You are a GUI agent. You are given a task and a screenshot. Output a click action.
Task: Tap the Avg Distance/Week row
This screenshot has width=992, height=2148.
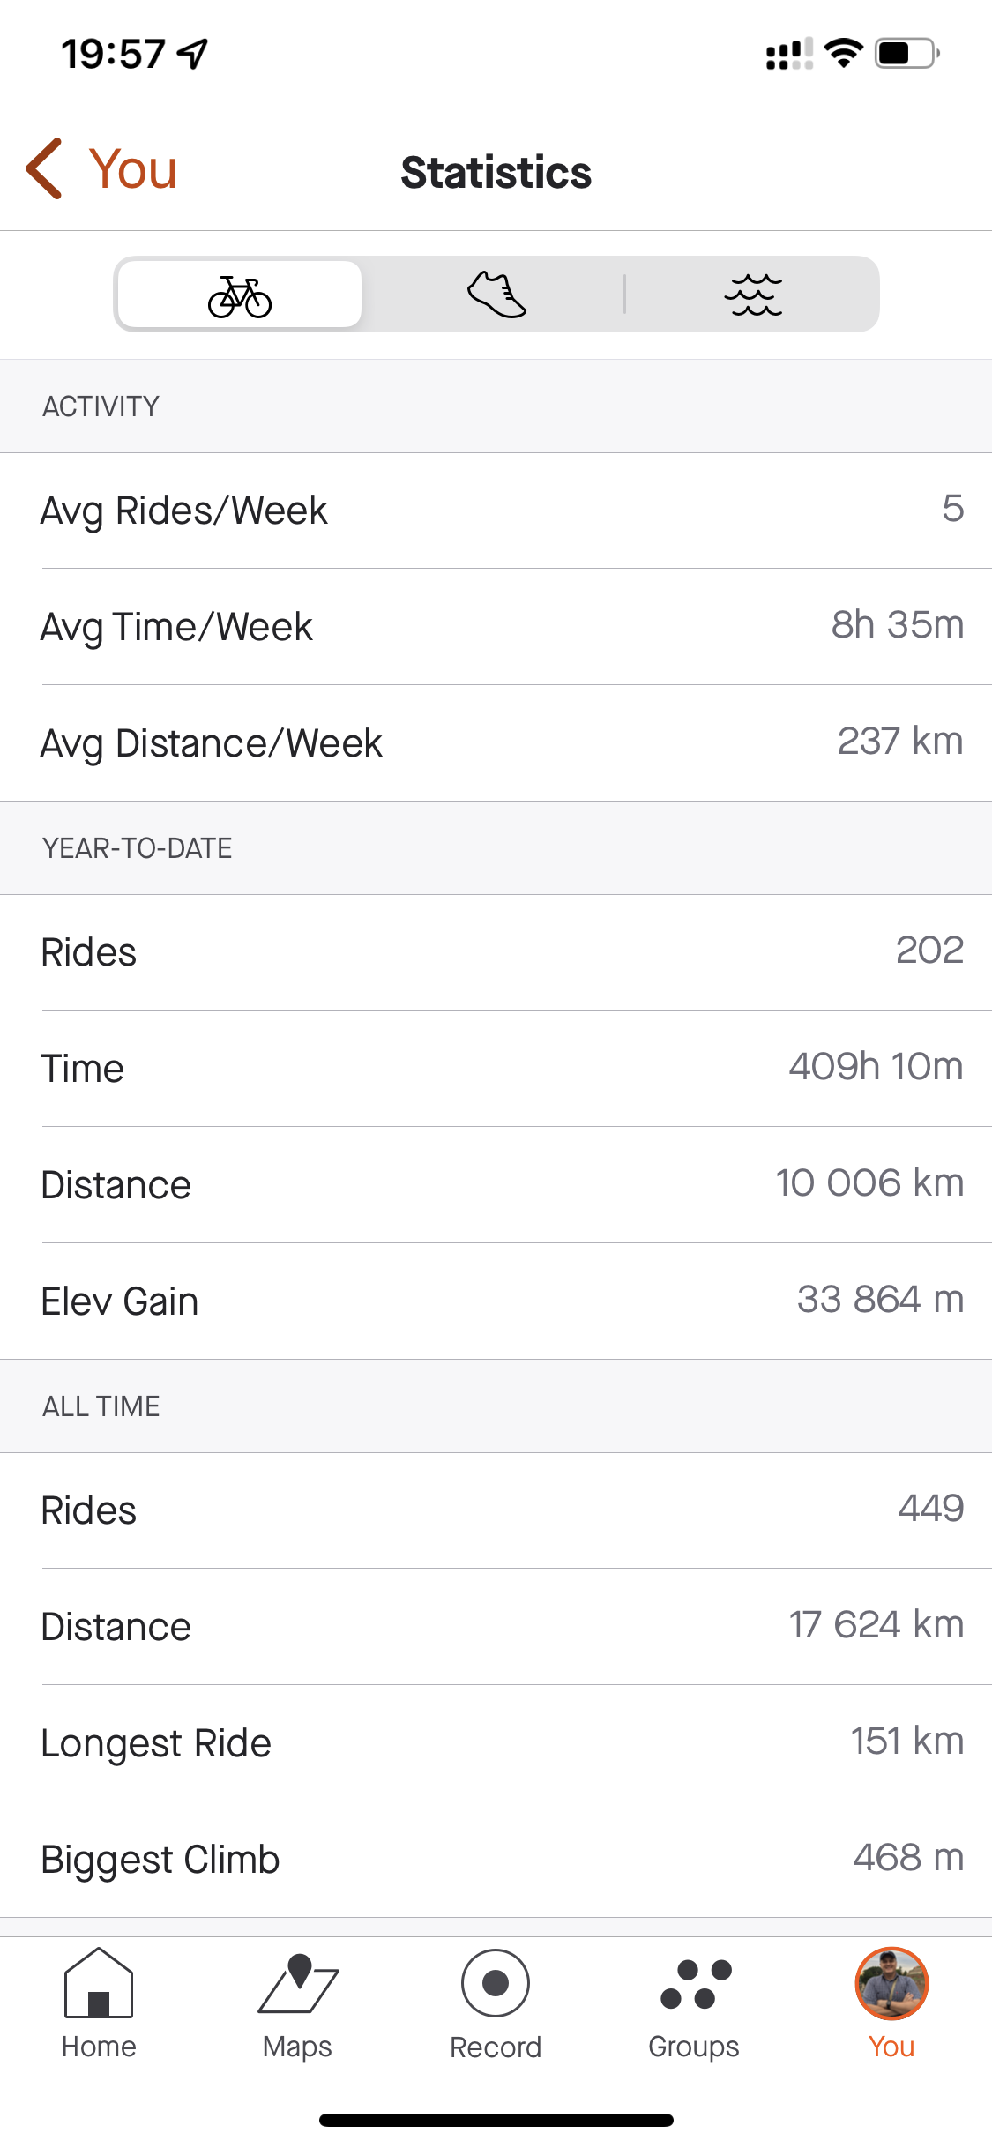point(496,743)
